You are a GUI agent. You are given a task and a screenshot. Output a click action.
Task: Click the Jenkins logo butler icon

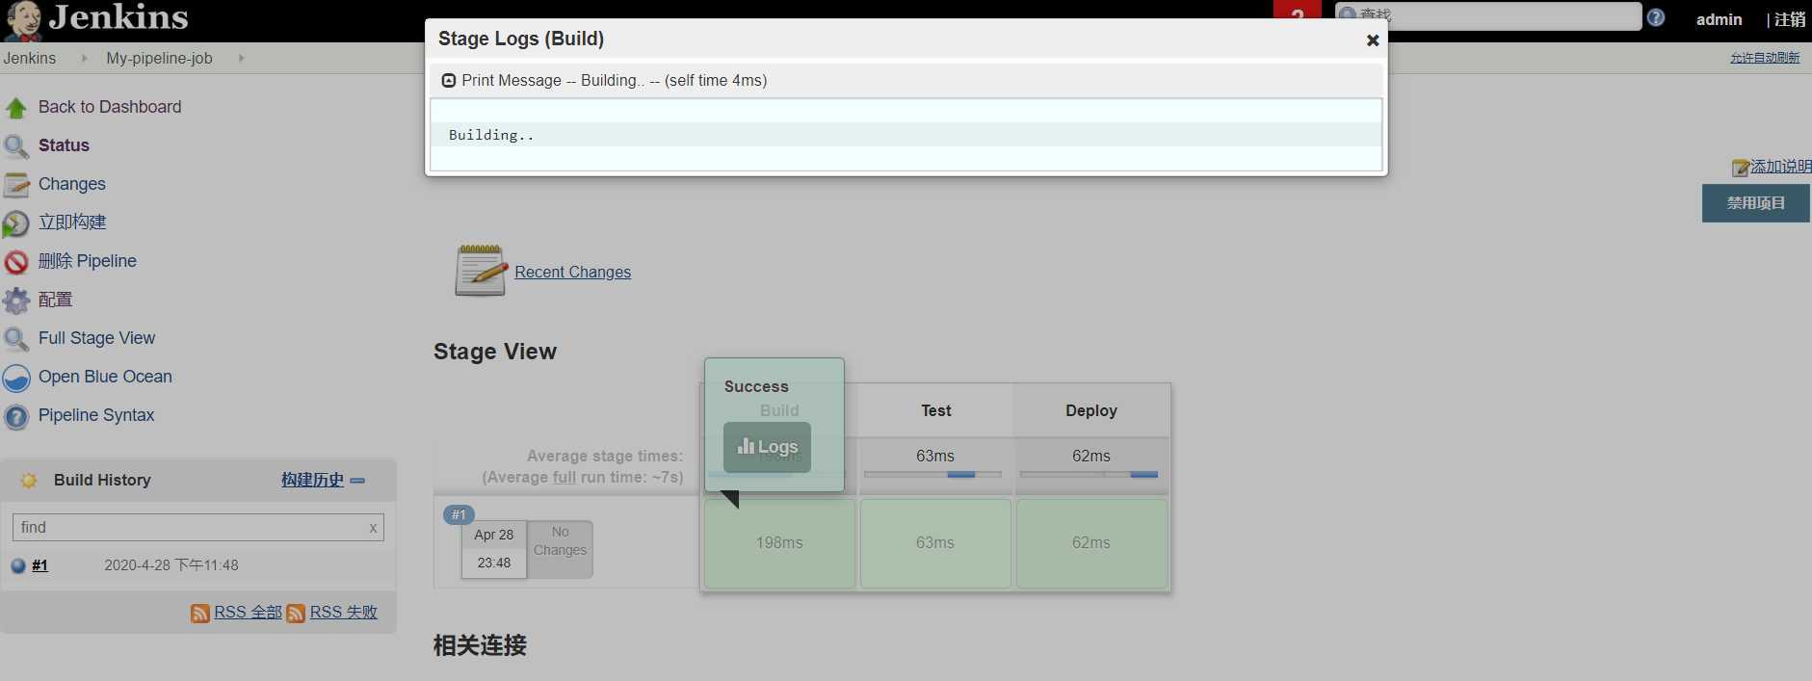[x=23, y=20]
